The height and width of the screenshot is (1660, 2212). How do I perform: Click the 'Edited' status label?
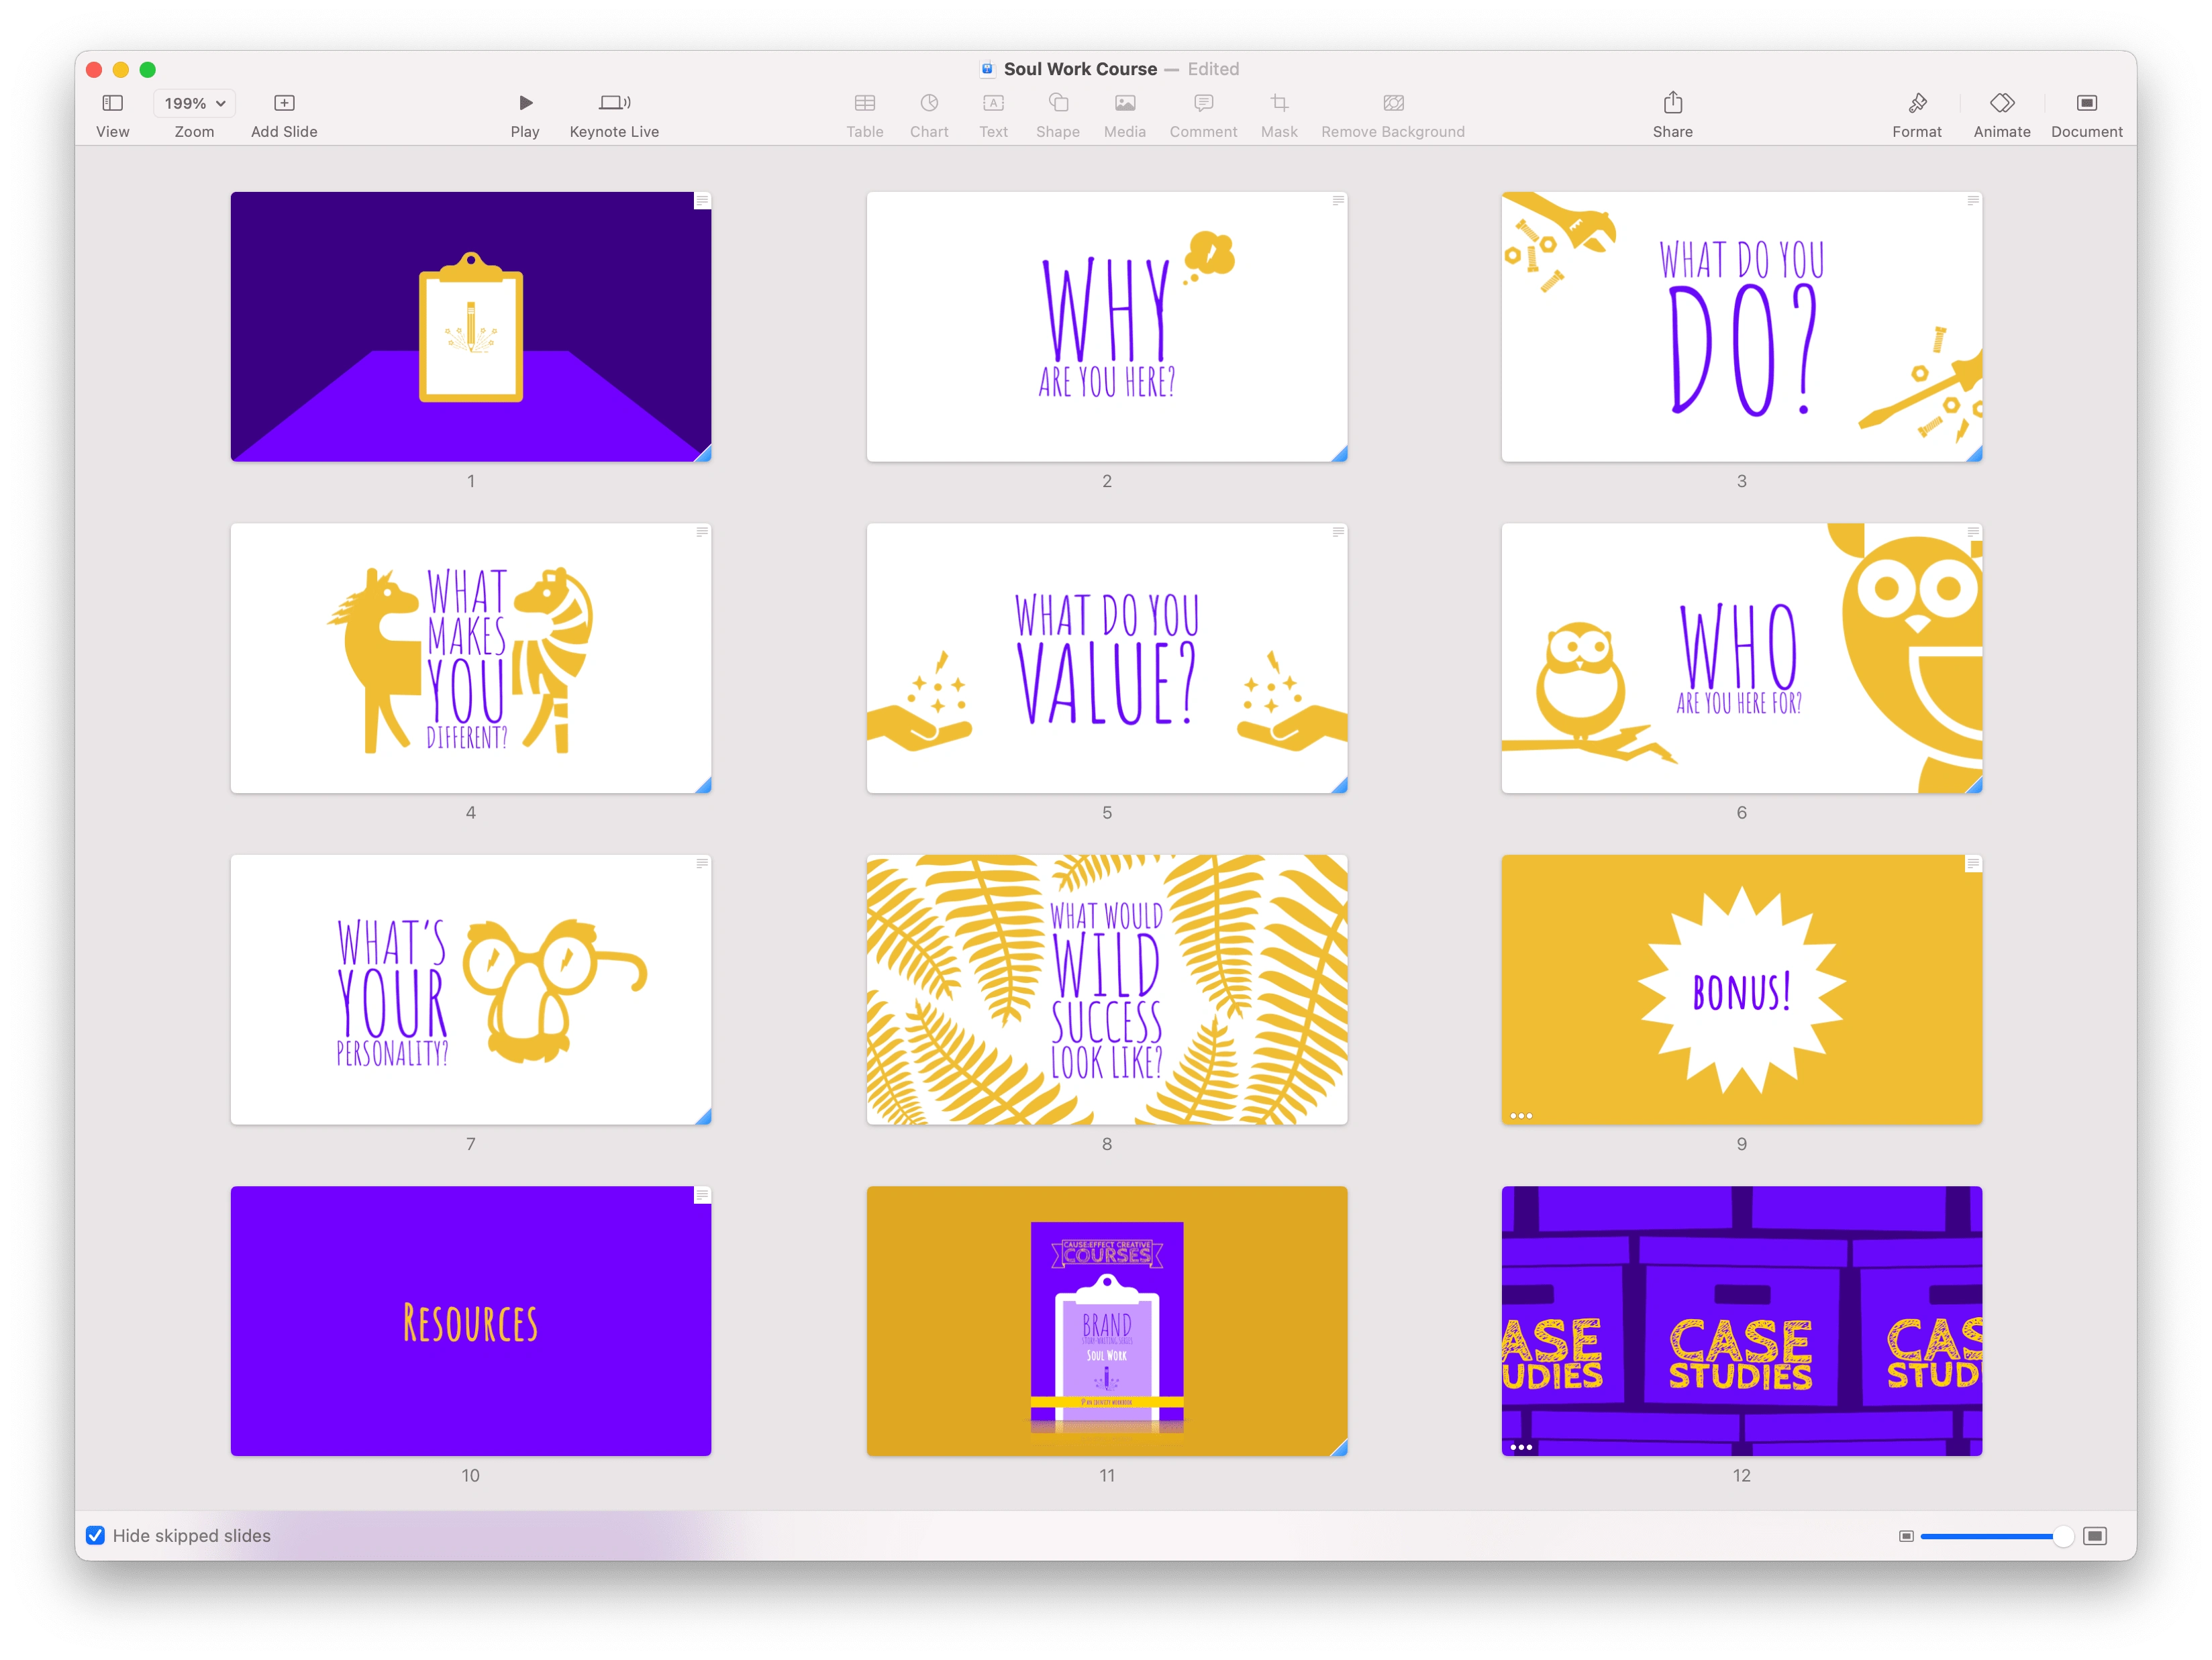(1213, 69)
